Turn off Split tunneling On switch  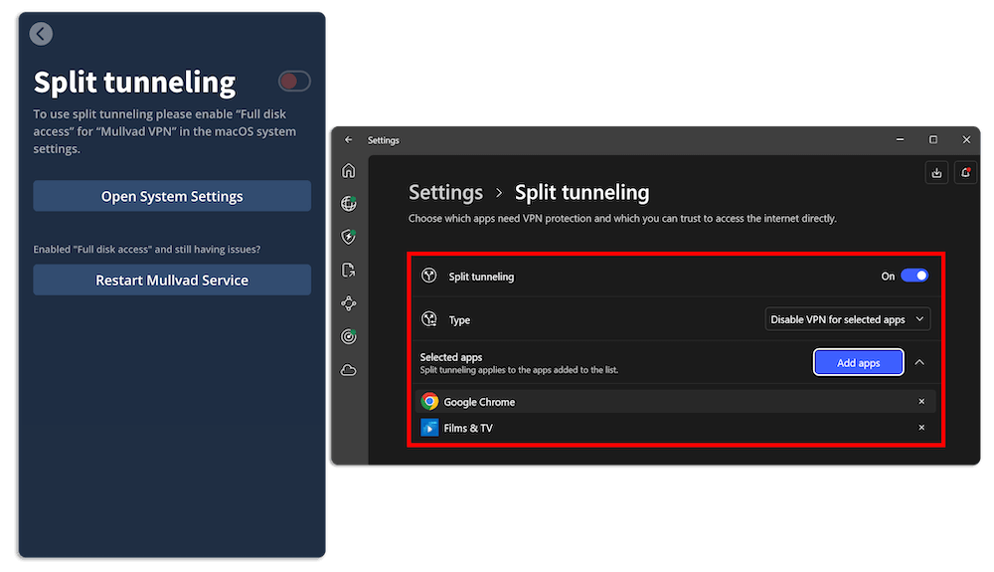914,276
